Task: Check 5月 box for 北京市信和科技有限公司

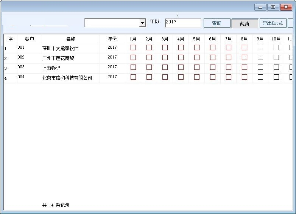Action: (197, 77)
